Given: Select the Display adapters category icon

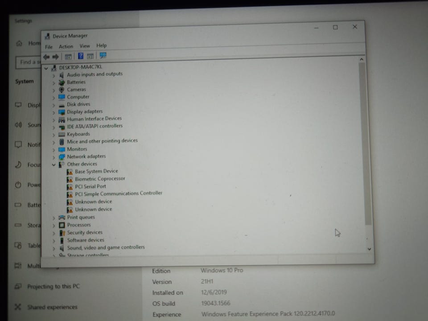Looking at the screenshot, I should pyautogui.click(x=62, y=112).
